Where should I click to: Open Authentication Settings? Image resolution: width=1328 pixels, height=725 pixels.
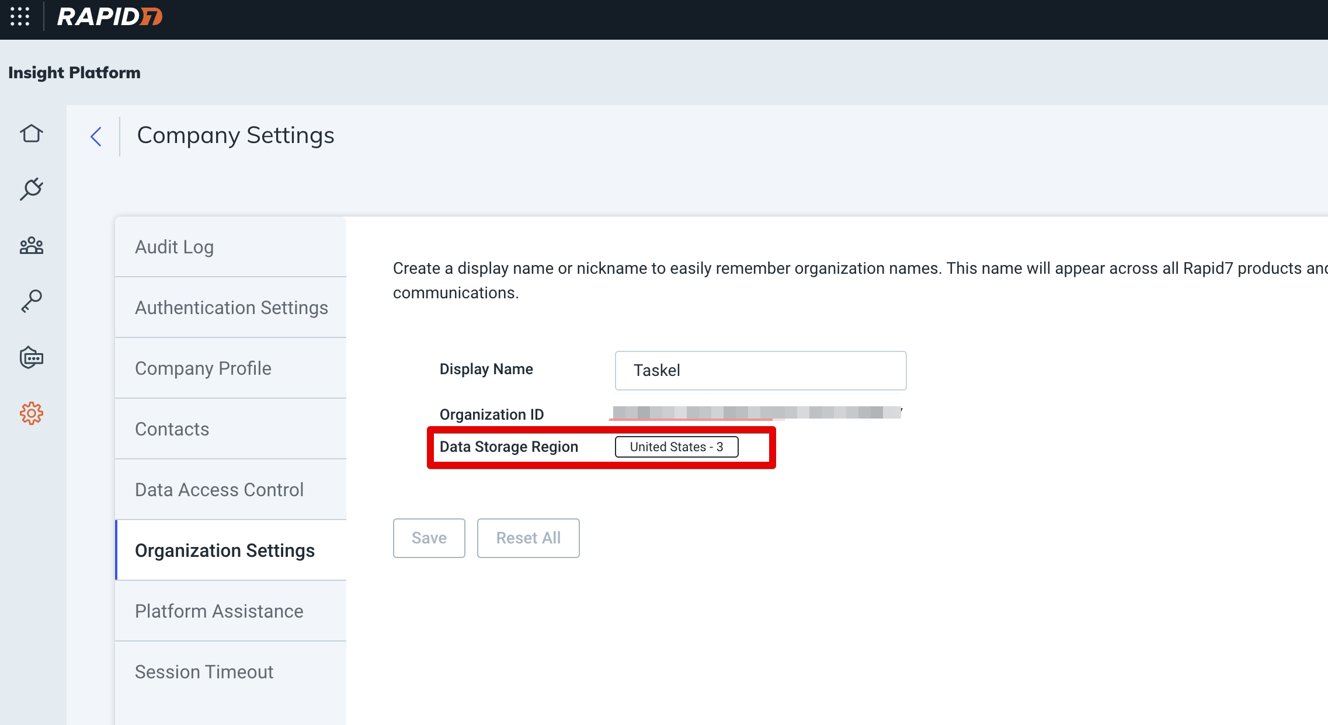click(231, 308)
